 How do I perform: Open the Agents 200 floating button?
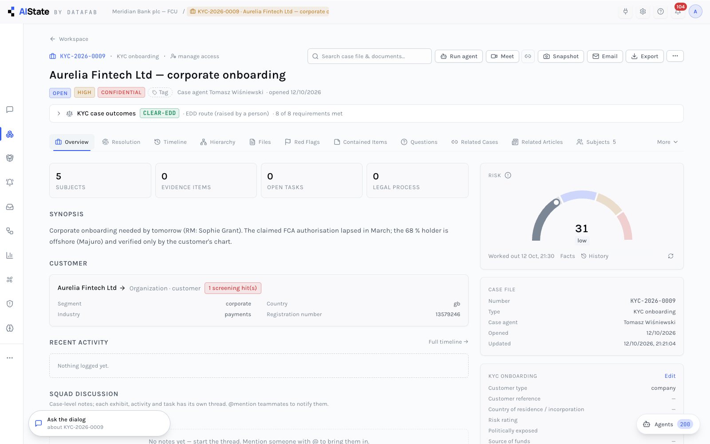pos(668,424)
